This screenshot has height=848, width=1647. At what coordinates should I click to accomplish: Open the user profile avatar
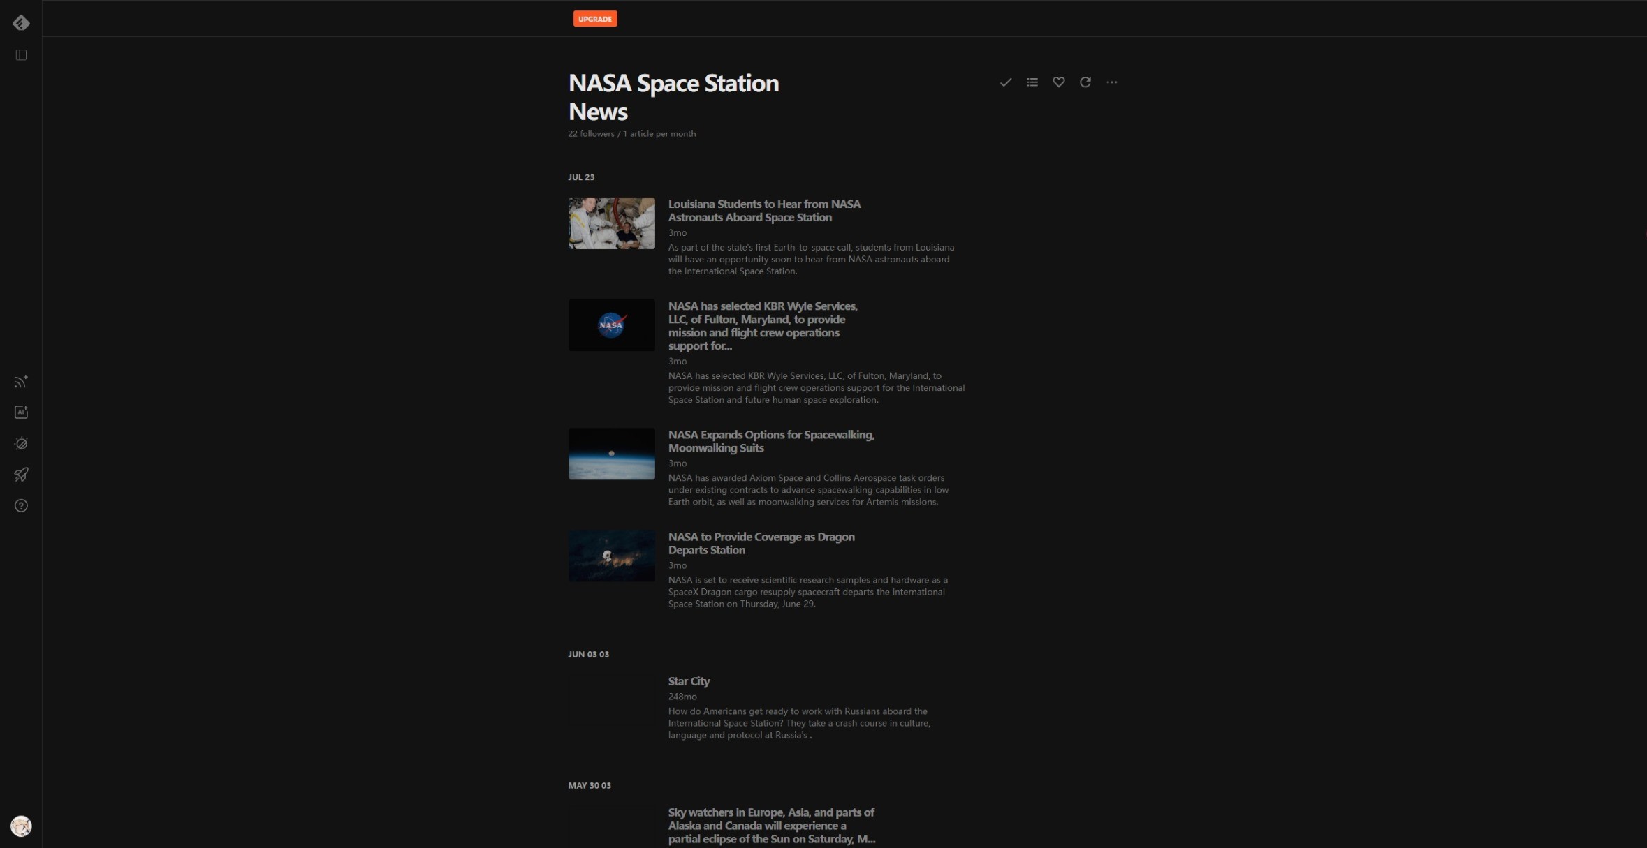pos(21,826)
